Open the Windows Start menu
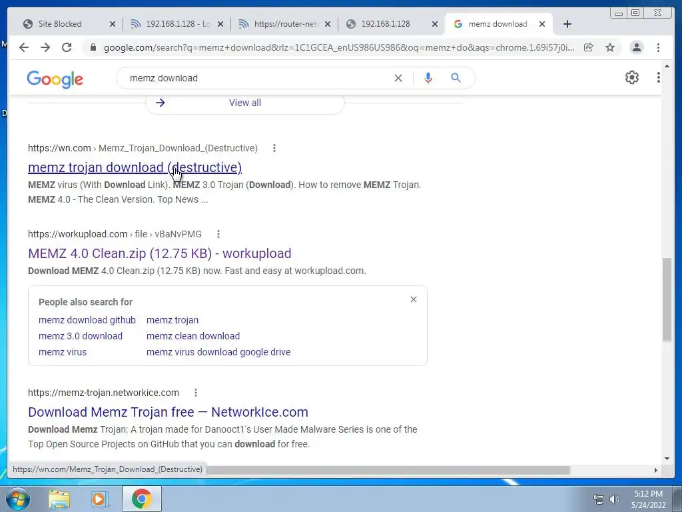Viewport: 682px width, 512px height. [x=17, y=499]
